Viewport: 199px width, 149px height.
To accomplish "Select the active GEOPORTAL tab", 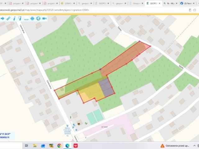I will click(153, 3).
